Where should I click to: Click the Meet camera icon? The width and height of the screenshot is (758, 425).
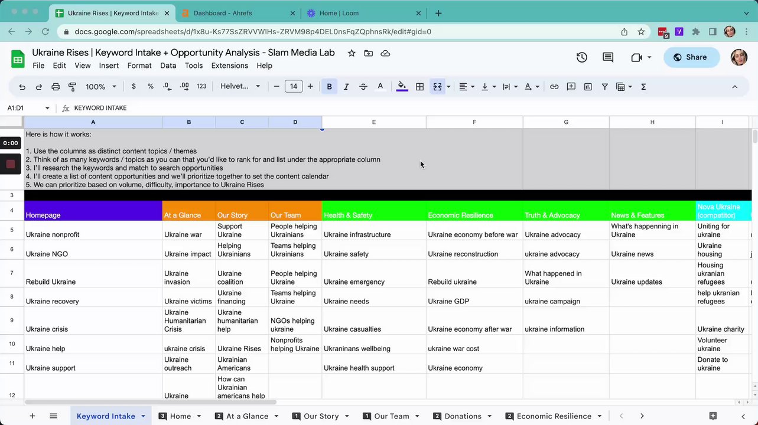click(636, 57)
